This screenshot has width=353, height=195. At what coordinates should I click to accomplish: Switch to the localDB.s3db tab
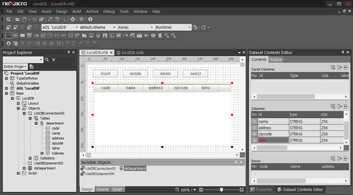(x=131, y=52)
